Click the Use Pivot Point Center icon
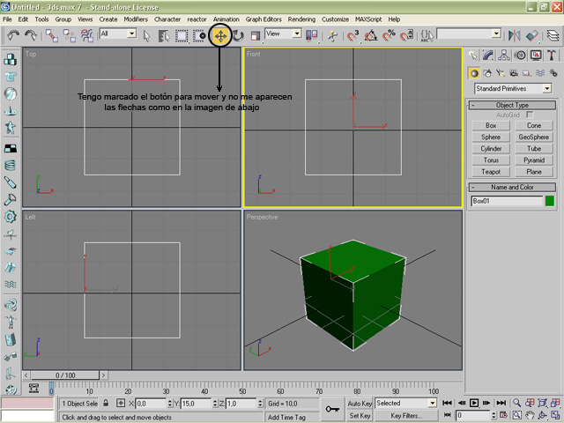This screenshot has height=423, width=564. (x=311, y=35)
